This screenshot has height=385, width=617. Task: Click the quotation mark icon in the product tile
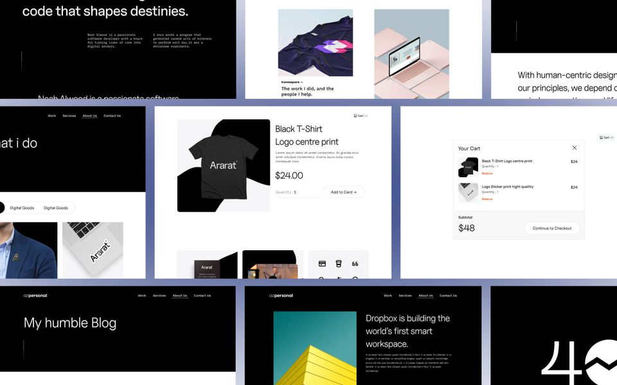[355, 264]
